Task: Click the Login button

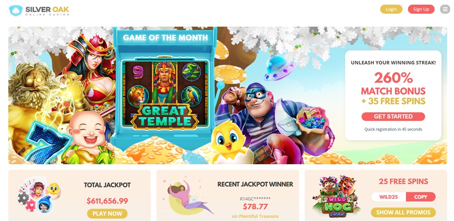Action: [391, 9]
